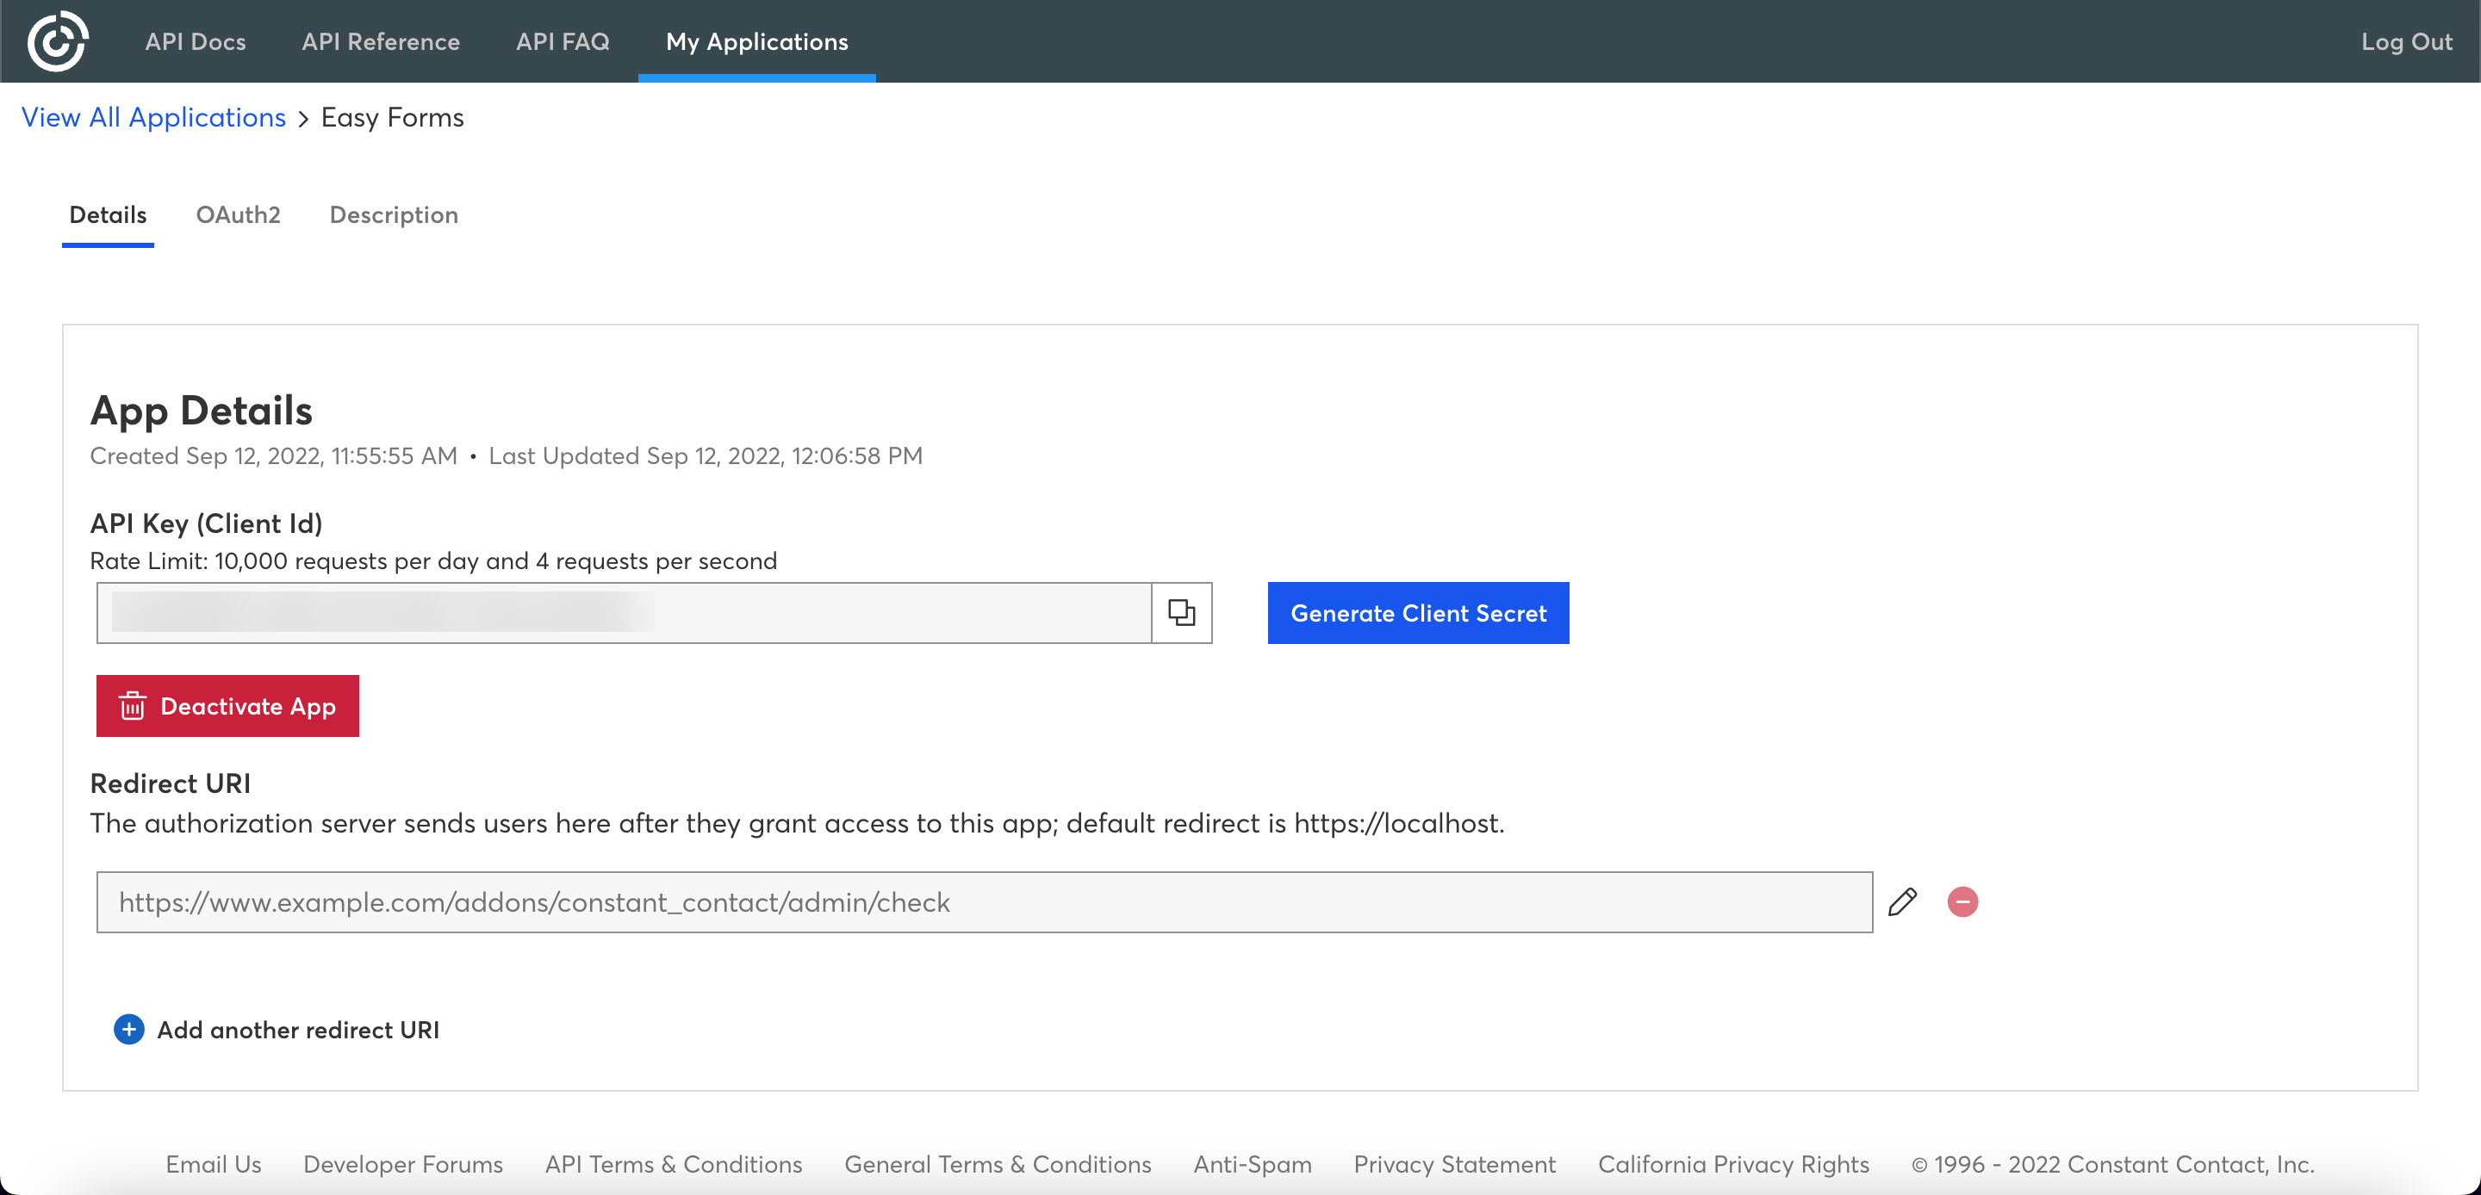Switch to the Description tab

point(394,215)
